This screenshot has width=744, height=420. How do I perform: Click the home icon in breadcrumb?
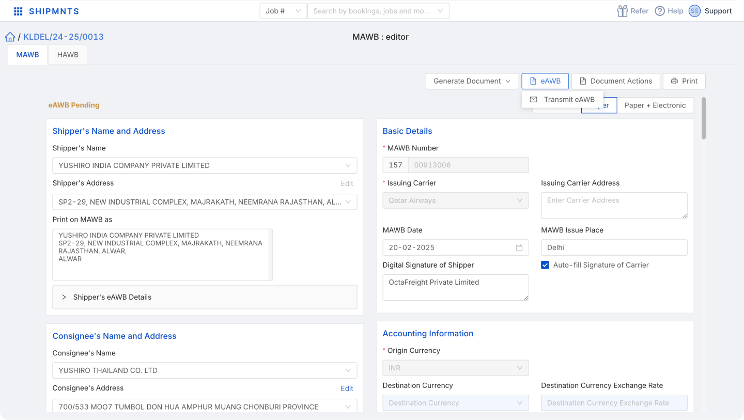(x=10, y=37)
